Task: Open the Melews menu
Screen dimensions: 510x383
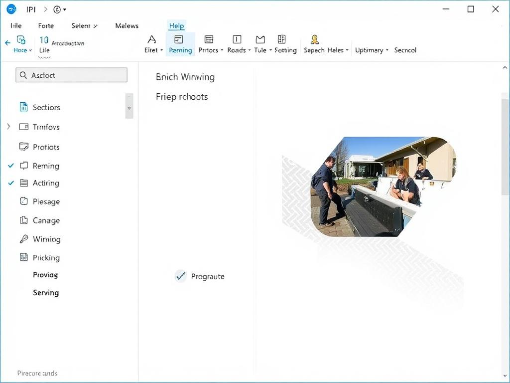Action: [127, 26]
